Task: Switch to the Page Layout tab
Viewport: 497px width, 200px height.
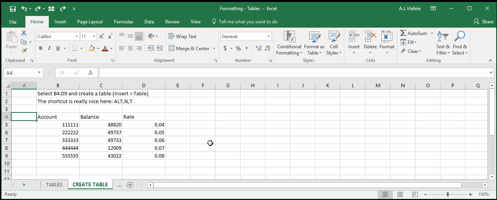Action: point(90,22)
